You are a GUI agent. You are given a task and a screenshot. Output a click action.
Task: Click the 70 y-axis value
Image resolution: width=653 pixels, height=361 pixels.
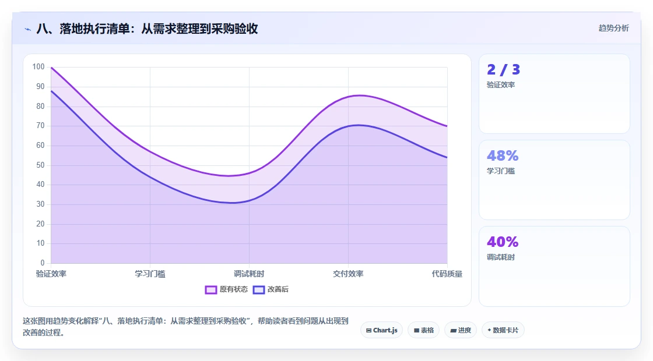pos(40,126)
